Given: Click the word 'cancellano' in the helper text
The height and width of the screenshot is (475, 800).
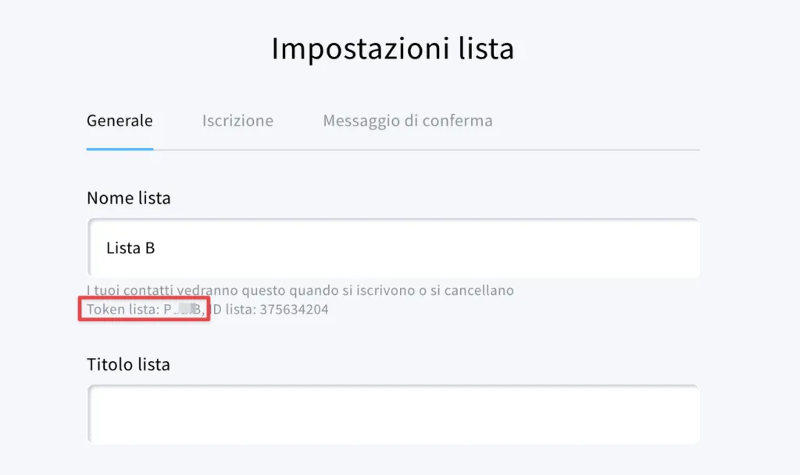Looking at the screenshot, I should (x=479, y=290).
